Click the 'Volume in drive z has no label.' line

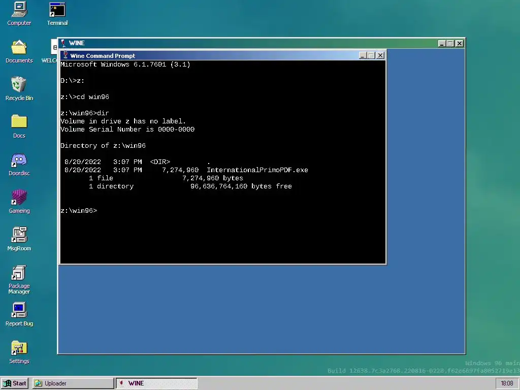tap(123, 121)
